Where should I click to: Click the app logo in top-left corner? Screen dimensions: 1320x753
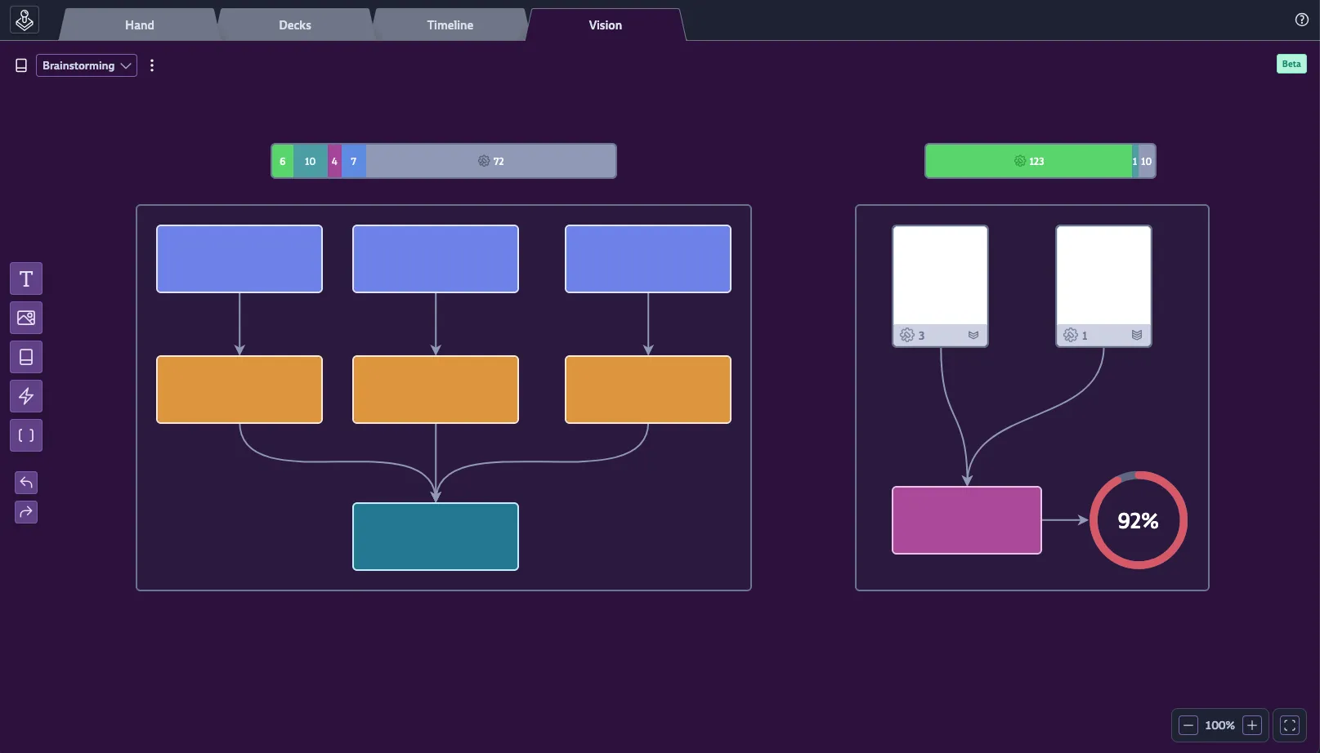(25, 20)
